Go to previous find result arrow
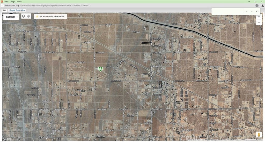Viewport: 265px width, 142px height. tap(247, 12)
